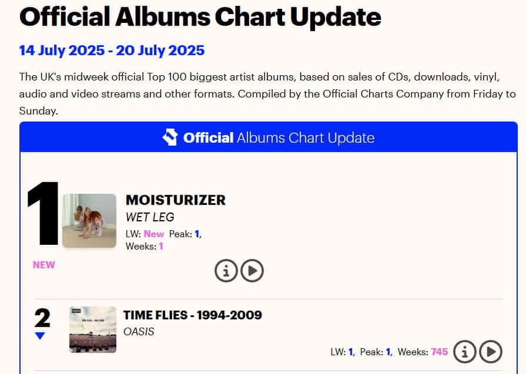Screen dimensions: 526x374
Task: Click the Official Charts logo in blue banner
Action: pos(170,137)
